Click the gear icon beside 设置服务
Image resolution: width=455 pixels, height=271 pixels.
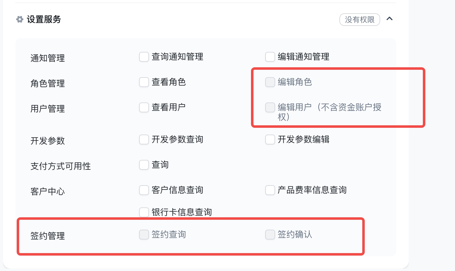point(20,19)
